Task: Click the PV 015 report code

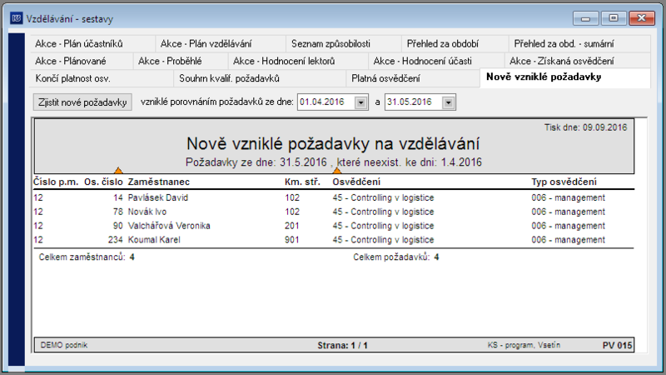Action: point(617,345)
